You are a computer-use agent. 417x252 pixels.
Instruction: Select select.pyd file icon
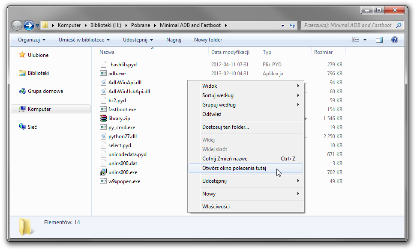103,145
